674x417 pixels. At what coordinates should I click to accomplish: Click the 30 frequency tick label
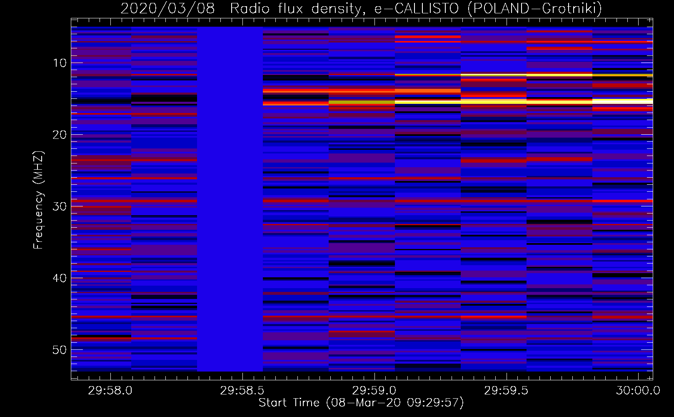pyautogui.click(x=60, y=206)
